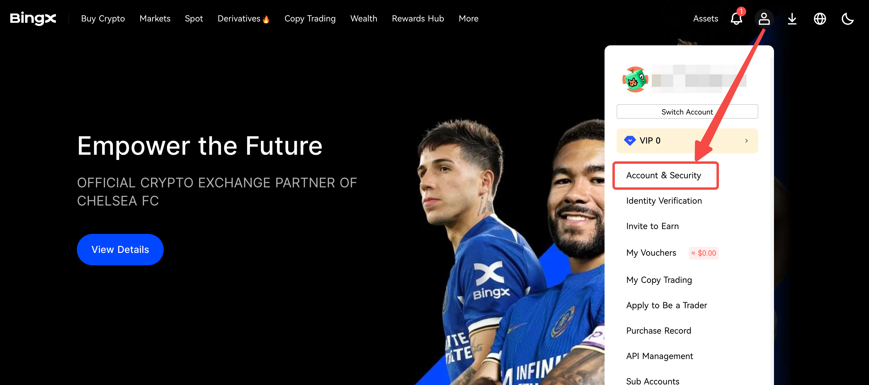This screenshot has height=385, width=869.
Task: Click the BingX logo
Action: 33,18
